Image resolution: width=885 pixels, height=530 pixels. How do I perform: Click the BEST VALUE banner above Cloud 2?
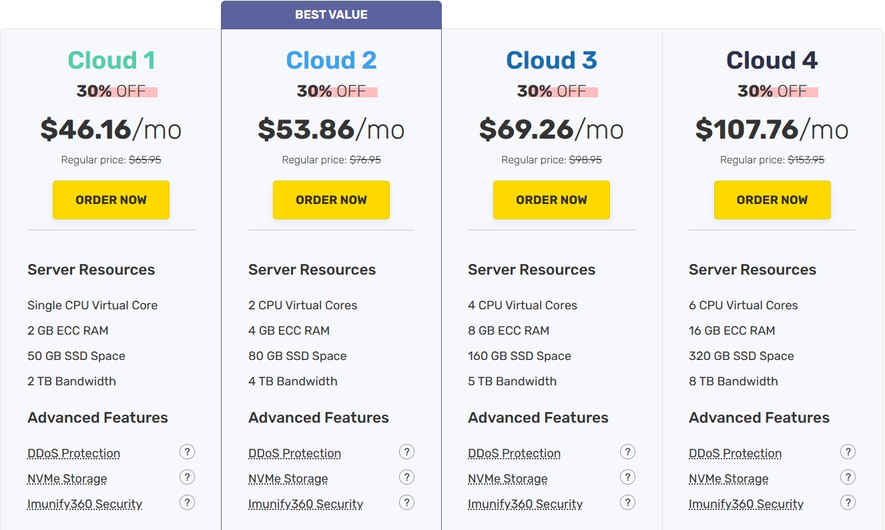(331, 14)
